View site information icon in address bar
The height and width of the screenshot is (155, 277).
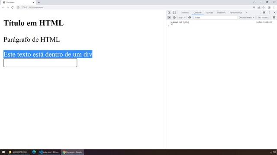(x=18, y=8)
